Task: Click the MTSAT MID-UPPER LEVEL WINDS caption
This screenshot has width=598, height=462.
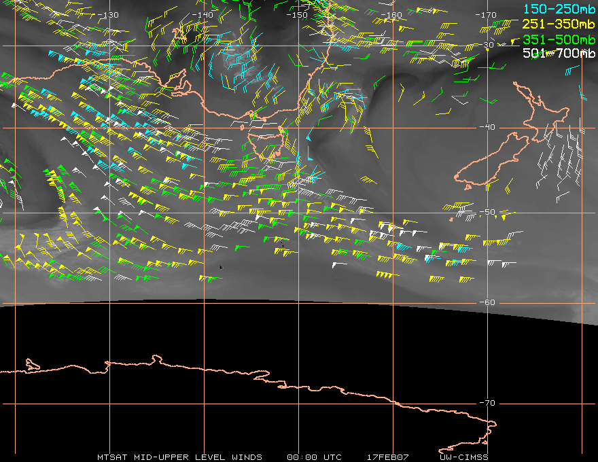Action: pos(179,457)
